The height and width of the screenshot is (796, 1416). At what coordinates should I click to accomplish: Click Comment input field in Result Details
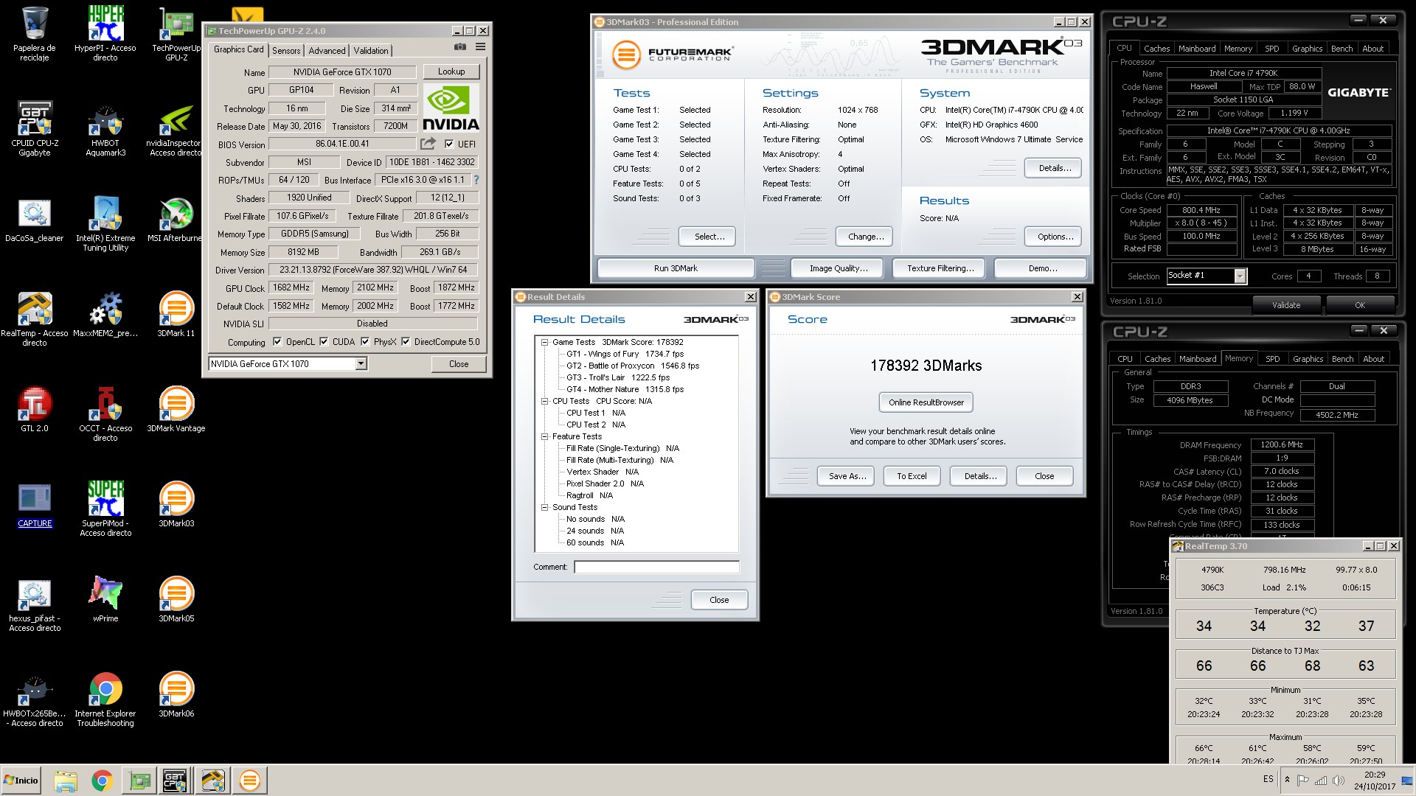(656, 567)
